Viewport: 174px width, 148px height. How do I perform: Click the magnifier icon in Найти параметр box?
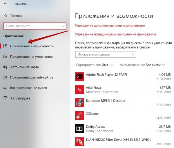pos(63,26)
